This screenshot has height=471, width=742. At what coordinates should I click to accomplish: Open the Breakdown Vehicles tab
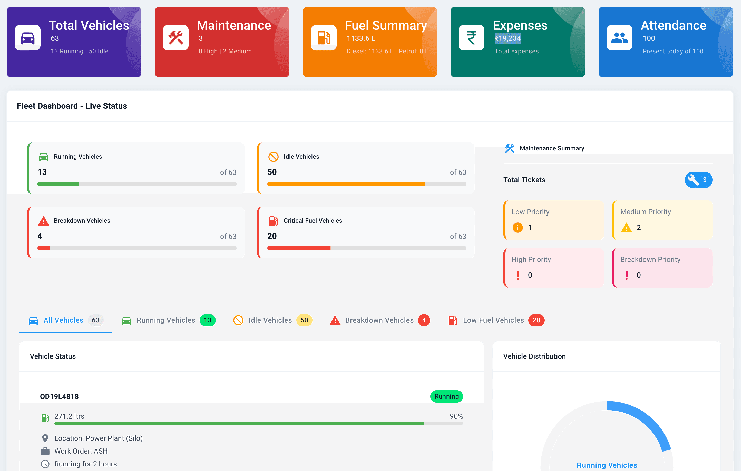point(379,320)
